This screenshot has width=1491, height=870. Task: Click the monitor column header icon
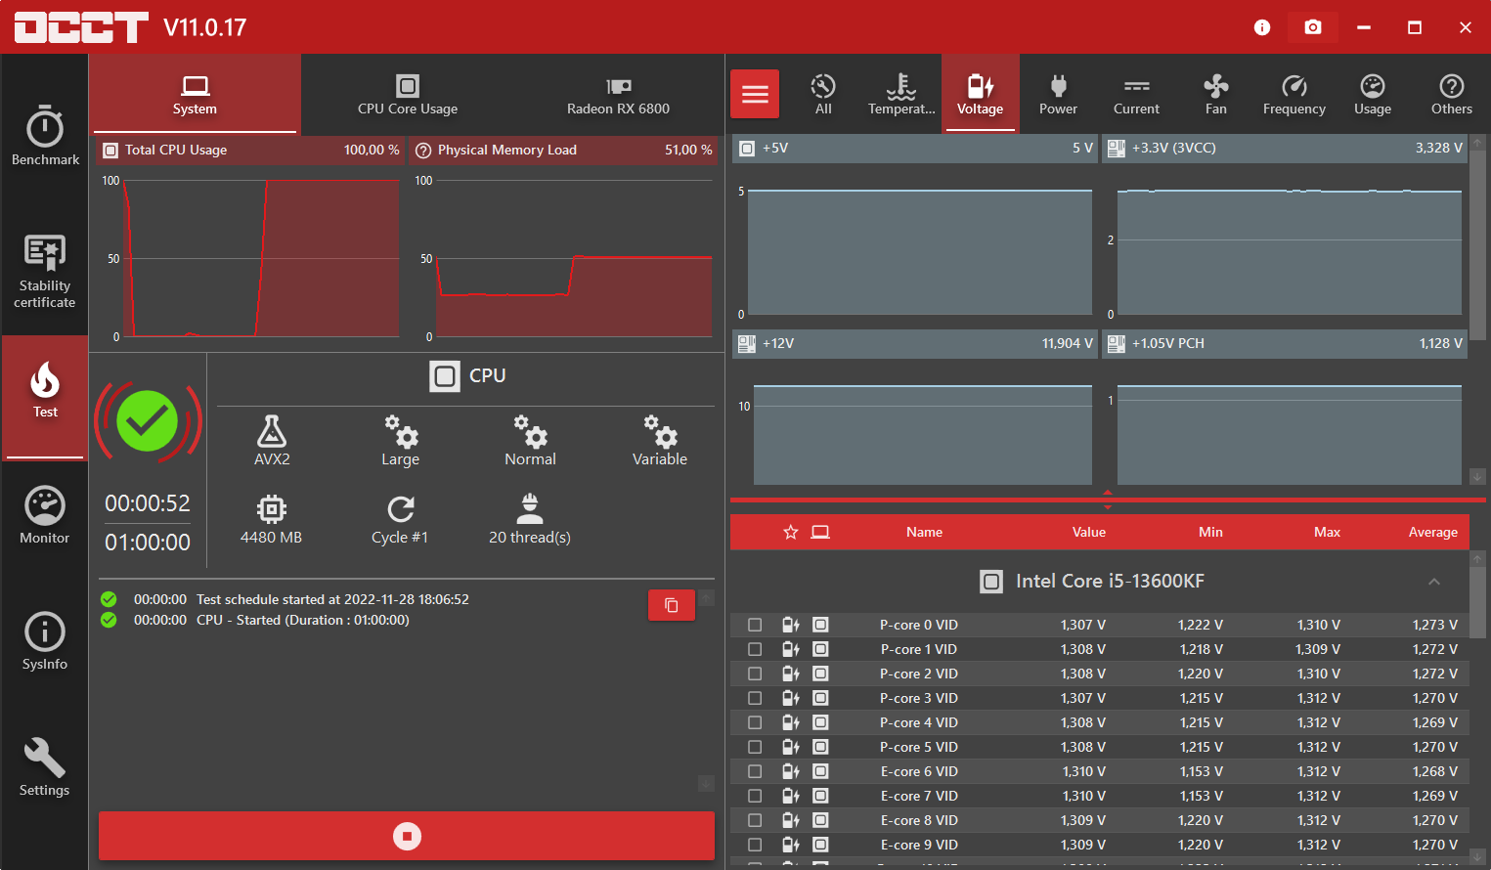click(x=820, y=532)
